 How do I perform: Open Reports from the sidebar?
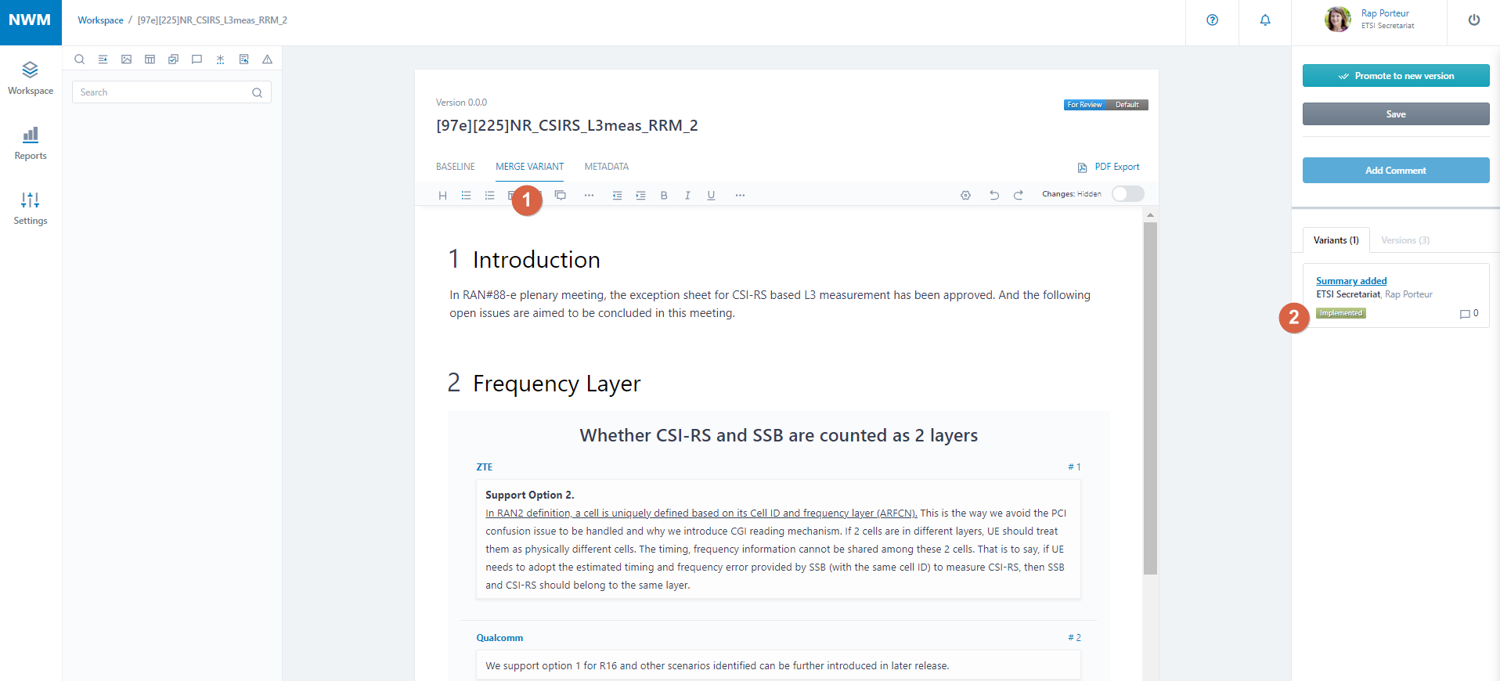(x=31, y=143)
